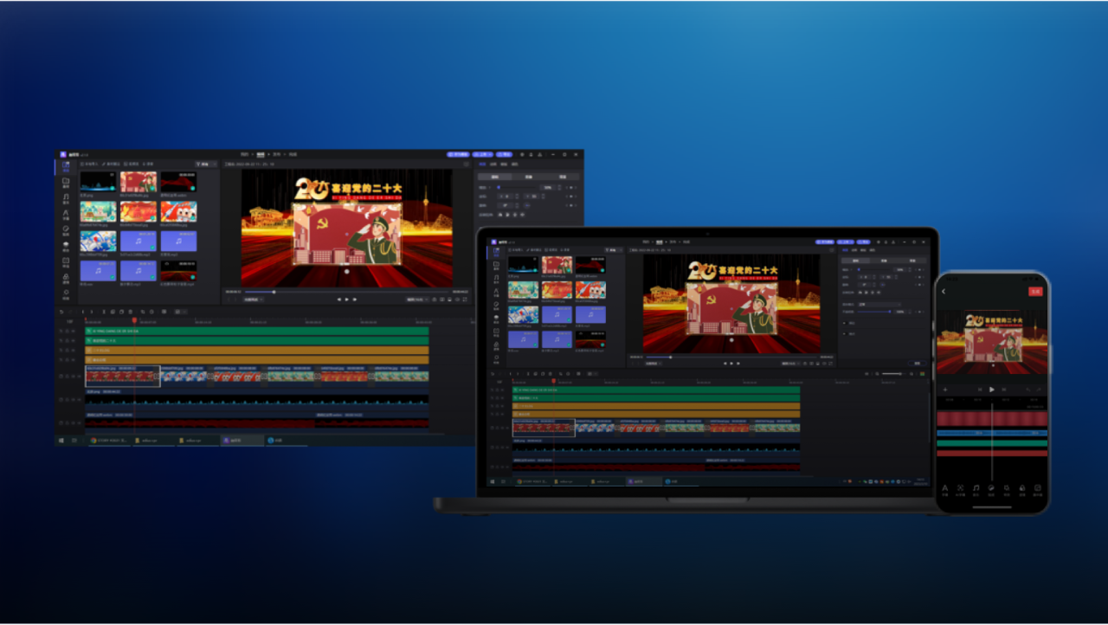Expand first collapsed section in laptop properties panel
The image size is (1108, 625).
click(x=845, y=323)
